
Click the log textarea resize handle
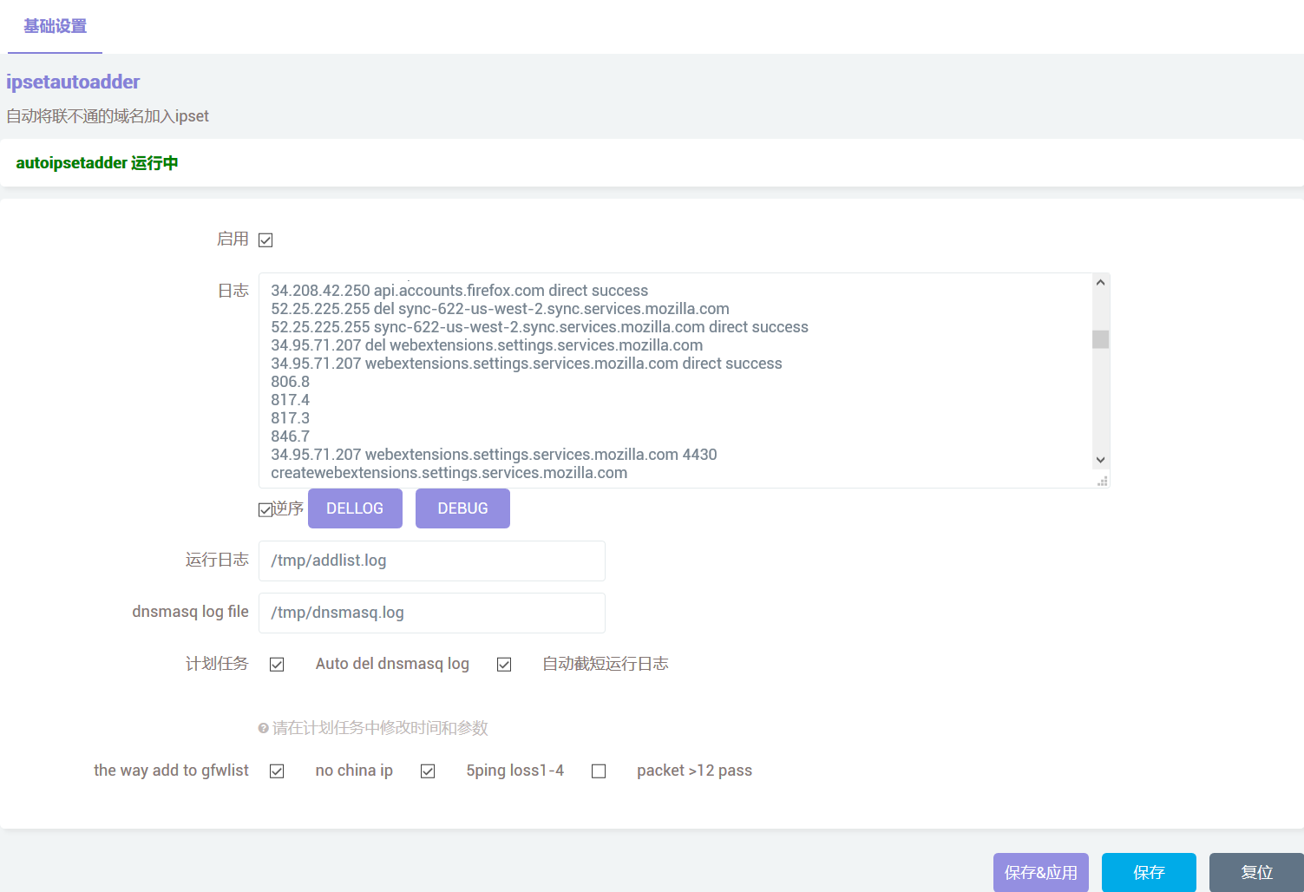(x=1102, y=481)
